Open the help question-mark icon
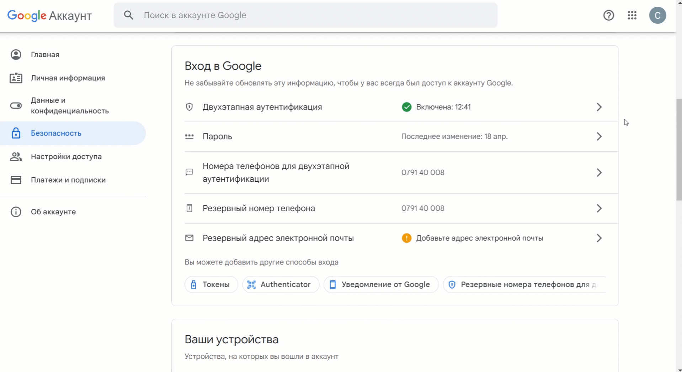The image size is (682, 372). pyautogui.click(x=608, y=15)
